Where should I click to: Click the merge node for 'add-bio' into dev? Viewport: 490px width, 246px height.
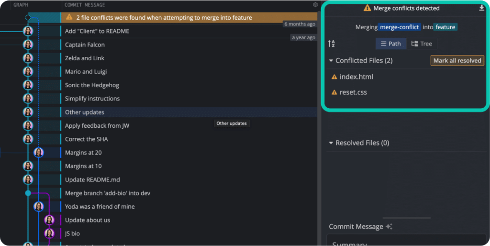coord(28,193)
